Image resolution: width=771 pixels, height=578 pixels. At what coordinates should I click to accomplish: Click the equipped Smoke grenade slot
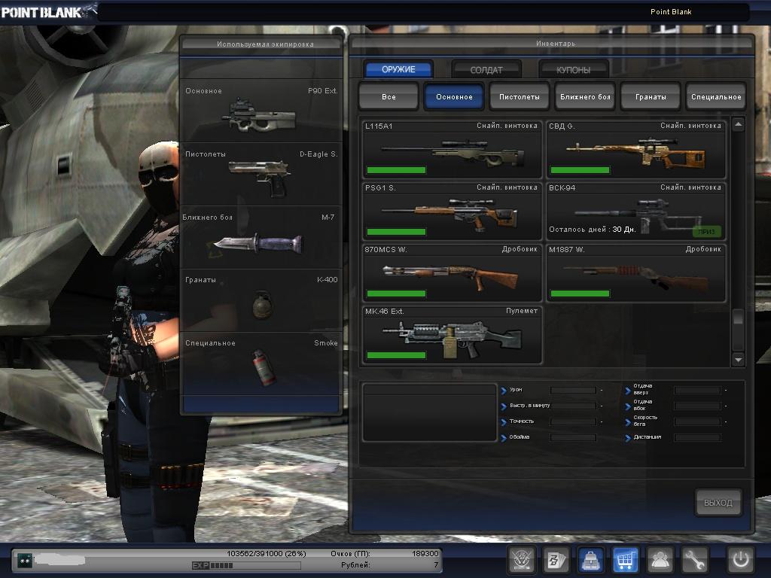tap(261, 364)
